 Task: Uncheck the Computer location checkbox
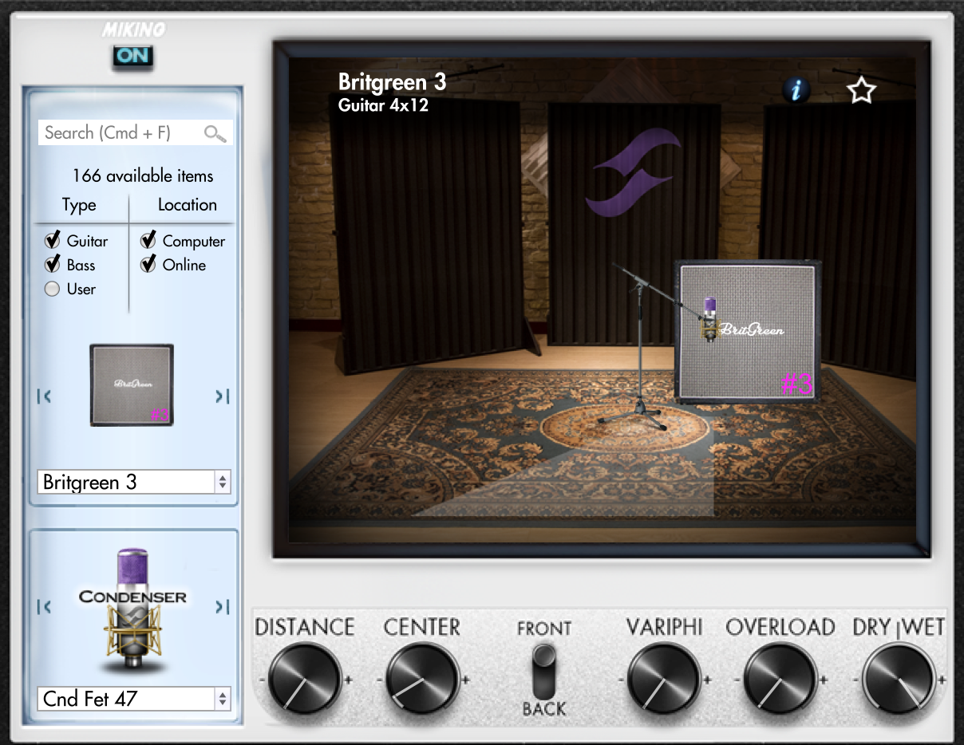pyautogui.click(x=148, y=240)
